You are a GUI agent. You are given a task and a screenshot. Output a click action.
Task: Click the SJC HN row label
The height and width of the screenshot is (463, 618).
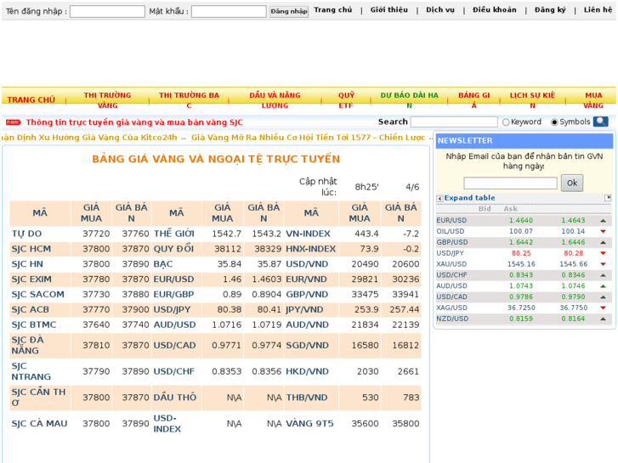(27, 264)
